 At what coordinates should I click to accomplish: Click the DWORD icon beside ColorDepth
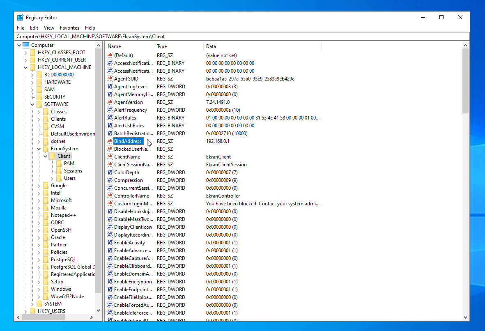pyautogui.click(x=110, y=172)
